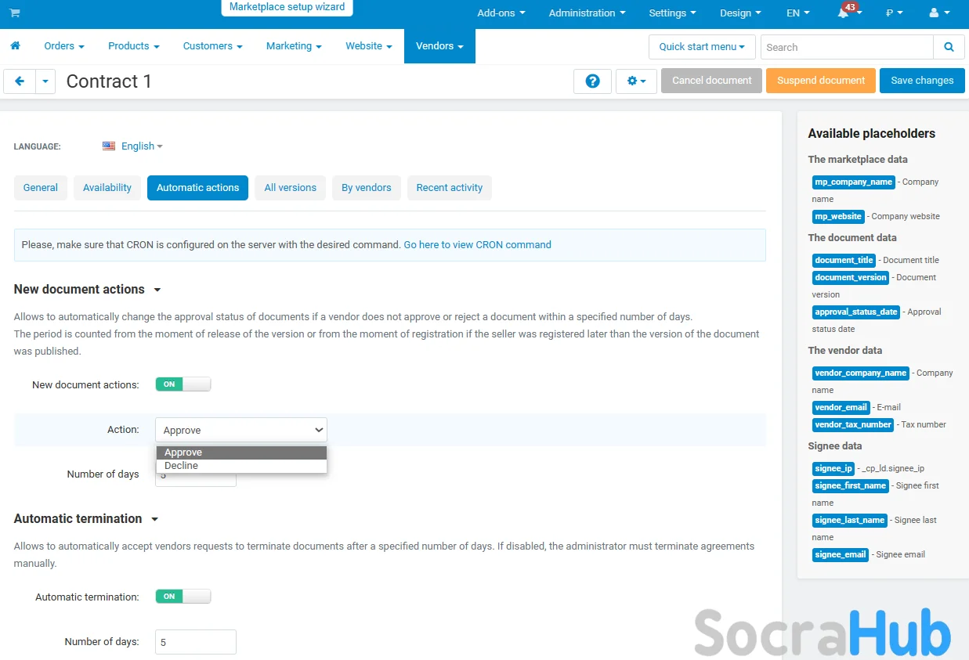Screen dimensions: 969x660
Task: Open the Orders menu
Action: [64, 46]
